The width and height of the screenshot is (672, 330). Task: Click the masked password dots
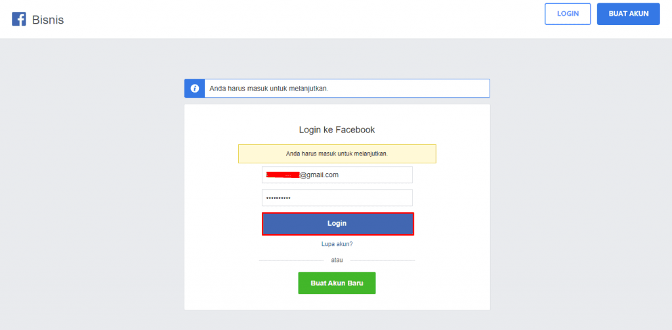[278, 198]
